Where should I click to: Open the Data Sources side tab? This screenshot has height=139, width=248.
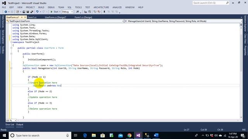point(3,22)
